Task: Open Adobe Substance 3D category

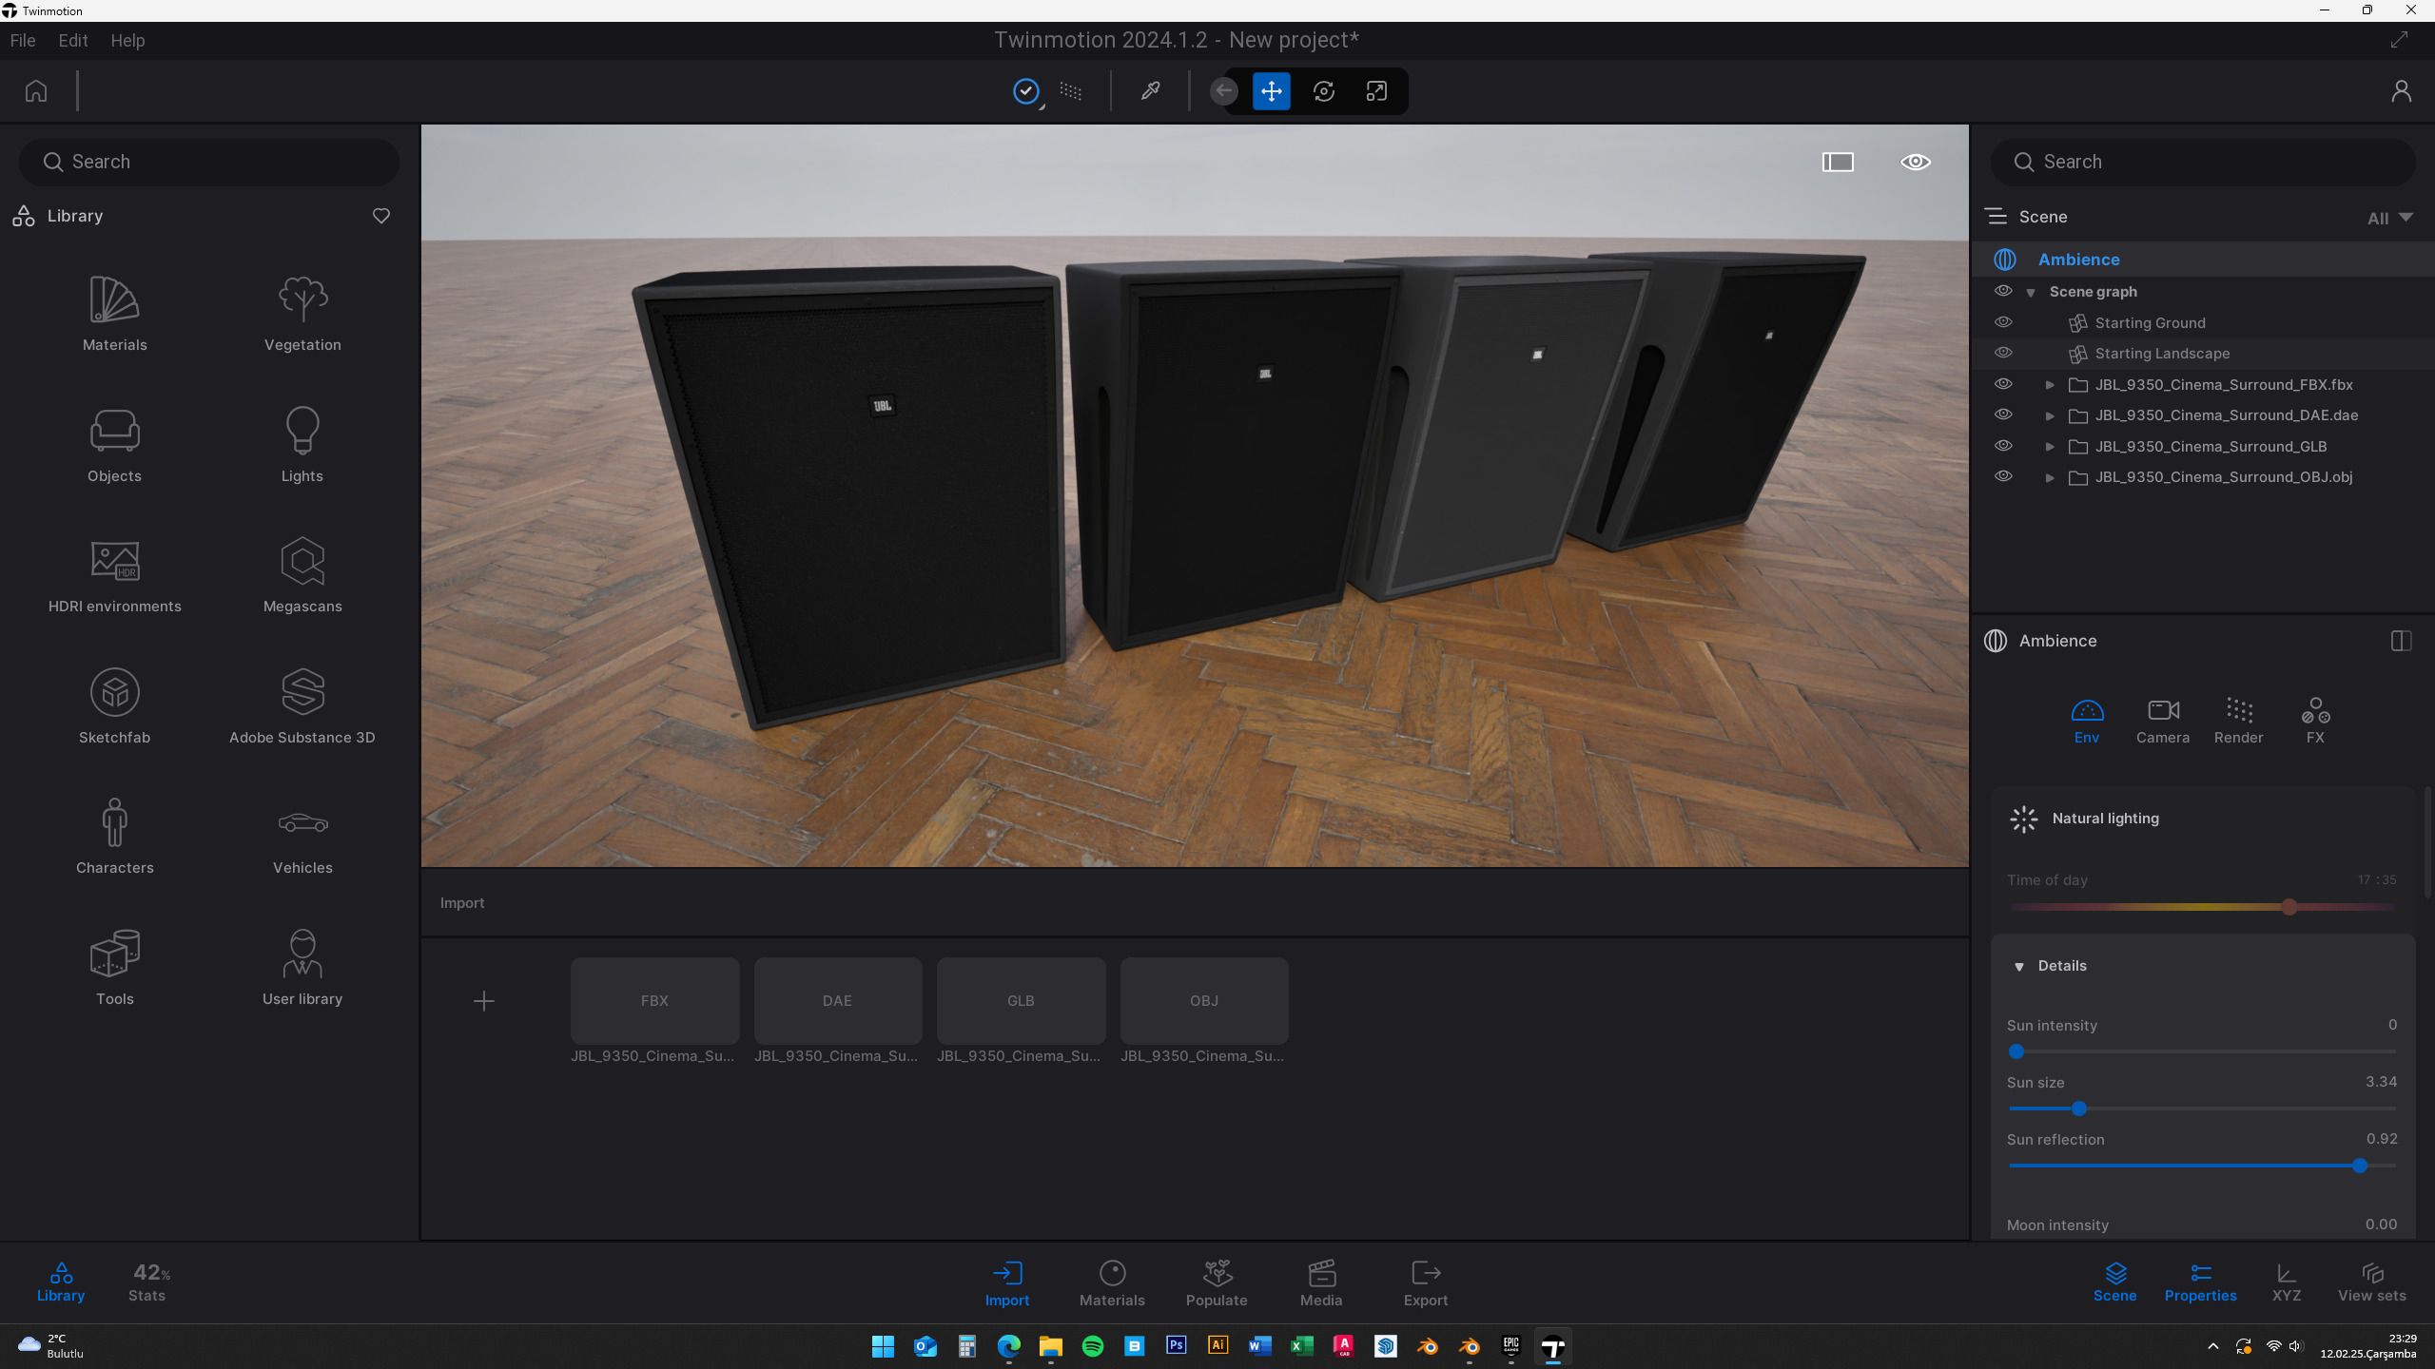Action: pos(302,706)
